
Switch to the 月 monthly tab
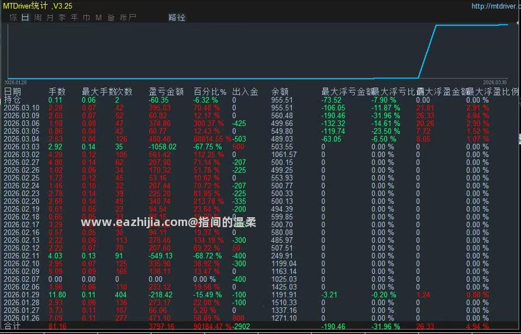coord(50,18)
